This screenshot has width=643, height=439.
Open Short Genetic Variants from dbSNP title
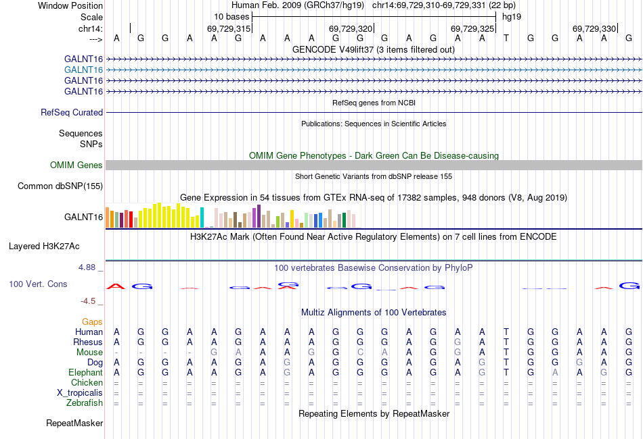(374, 176)
